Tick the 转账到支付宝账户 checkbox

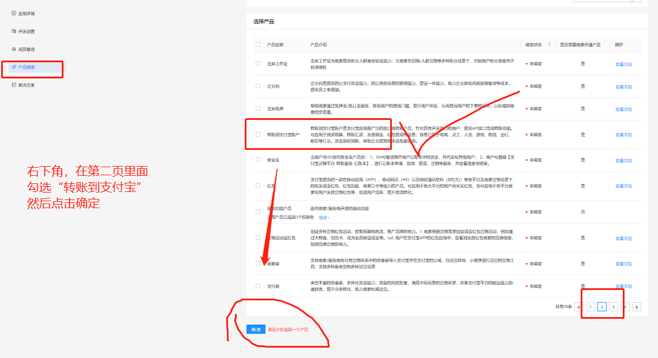pyautogui.click(x=258, y=134)
